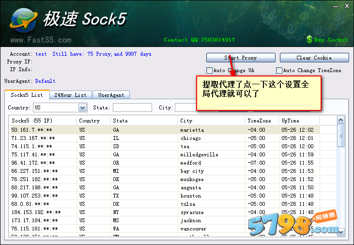The height and width of the screenshot is (245, 354).
Task: Open the Buy Socks5 link
Action: coord(331,40)
